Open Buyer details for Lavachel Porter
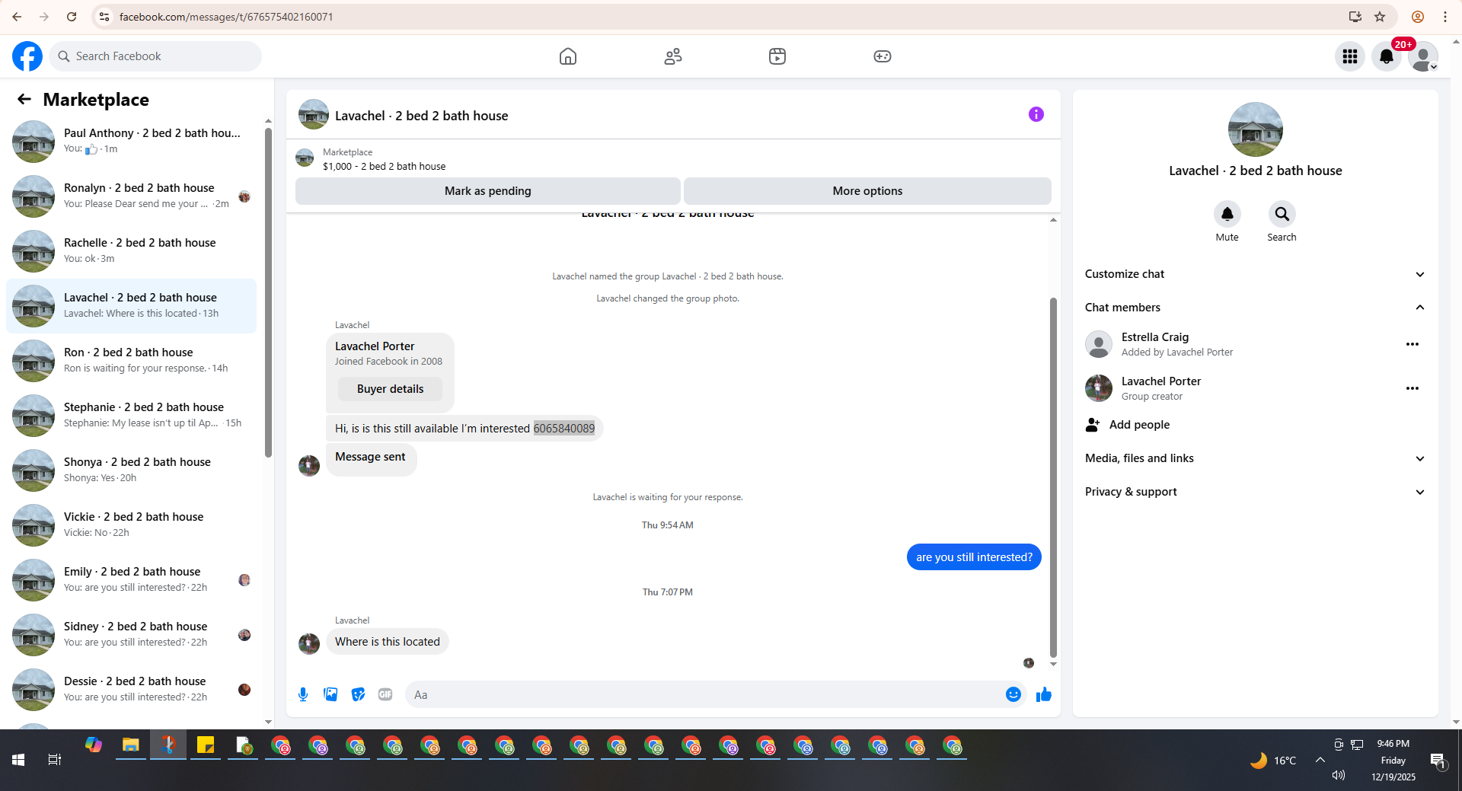1462x791 pixels. (x=391, y=389)
